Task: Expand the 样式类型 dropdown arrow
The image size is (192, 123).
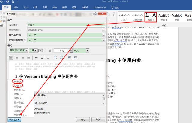Action: [x=103, y=30]
